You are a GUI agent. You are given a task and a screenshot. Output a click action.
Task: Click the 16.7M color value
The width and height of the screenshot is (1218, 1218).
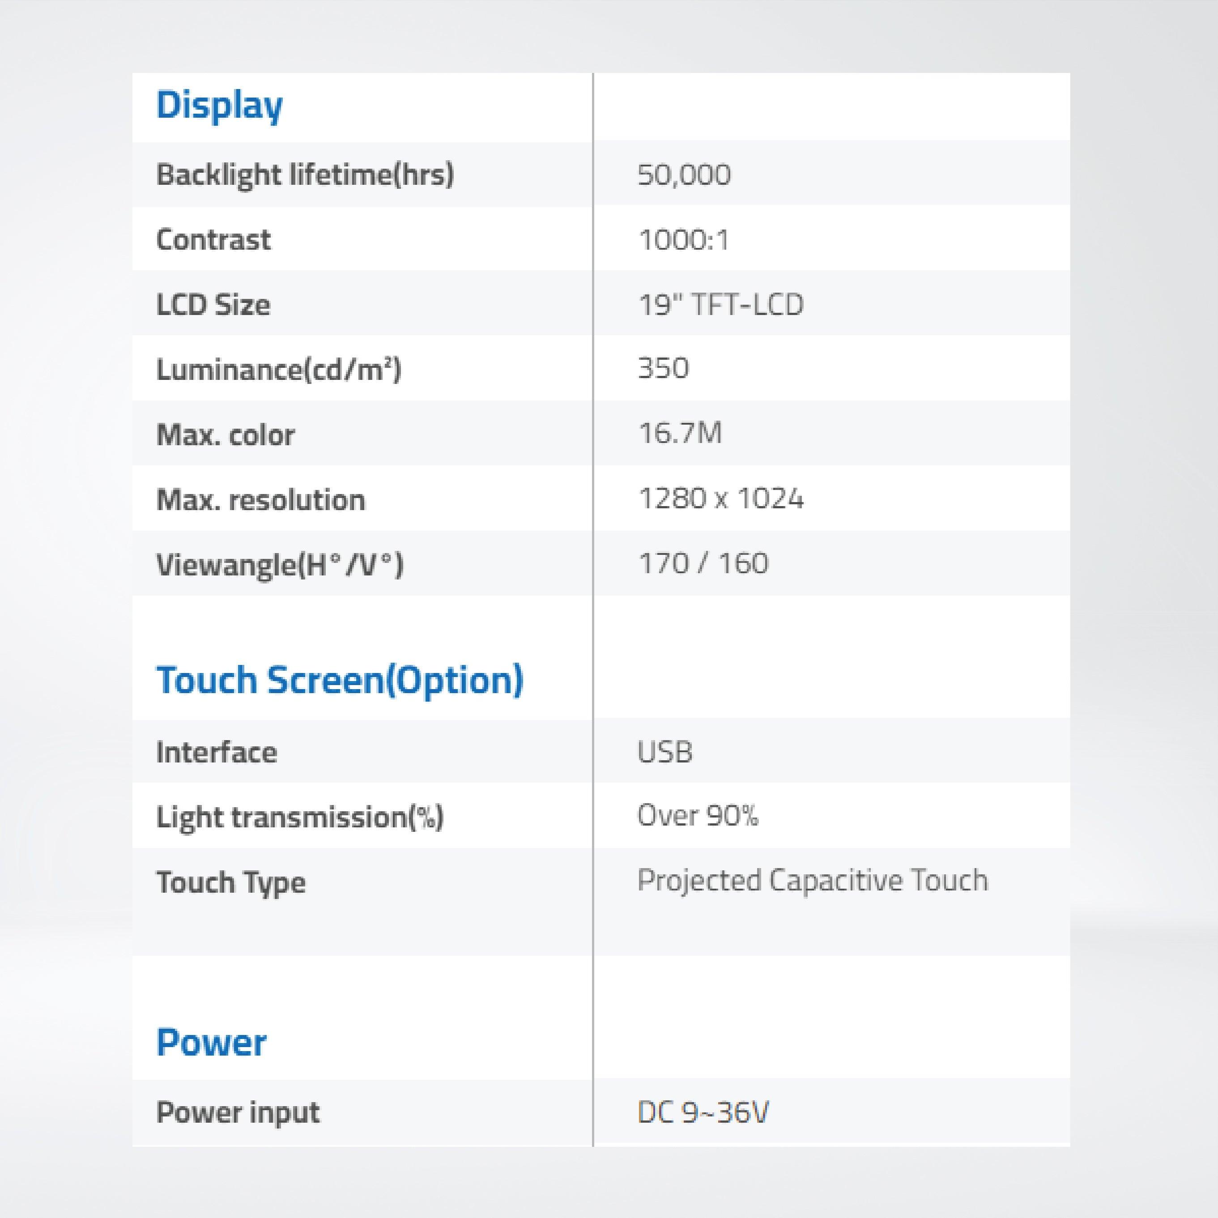pyautogui.click(x=680, y=433)
